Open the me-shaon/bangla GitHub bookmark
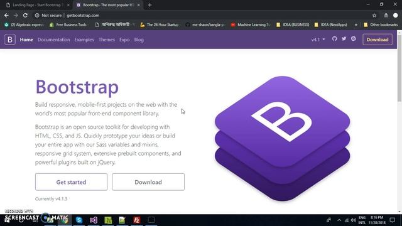The height and width of the screenshot is (226, 402). 205,24
